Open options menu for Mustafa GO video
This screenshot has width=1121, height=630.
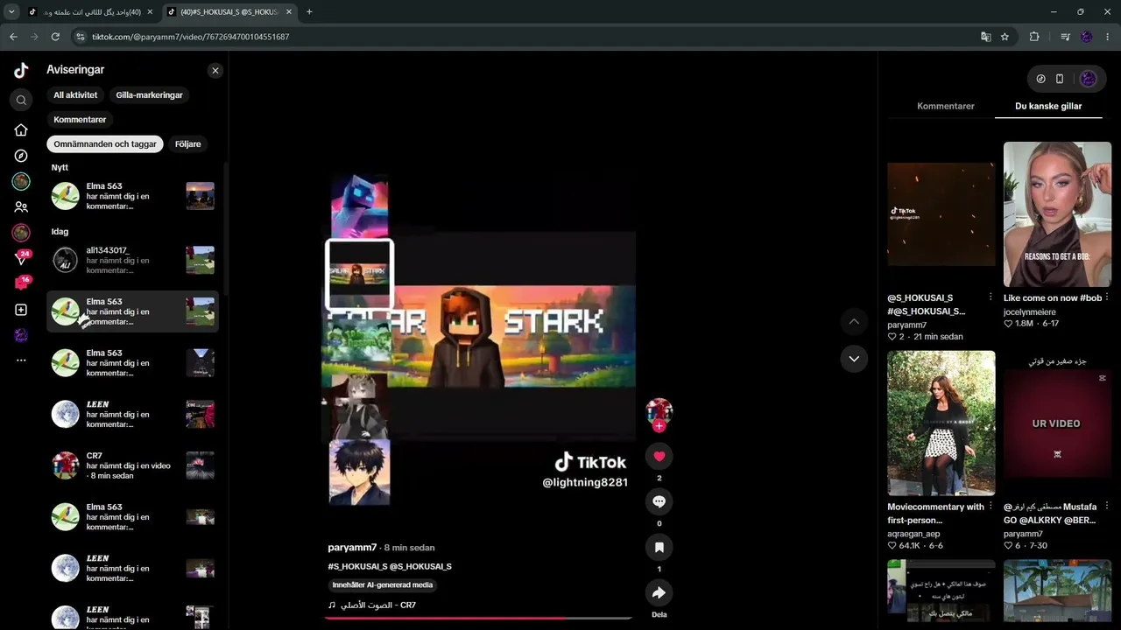tap(1107, 507)
